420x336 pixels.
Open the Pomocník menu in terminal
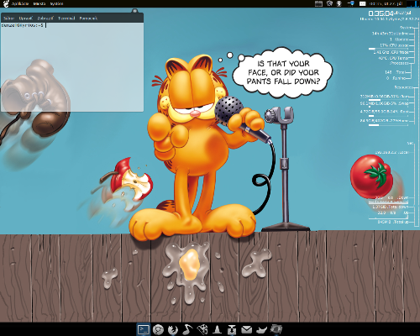point(88,18)
